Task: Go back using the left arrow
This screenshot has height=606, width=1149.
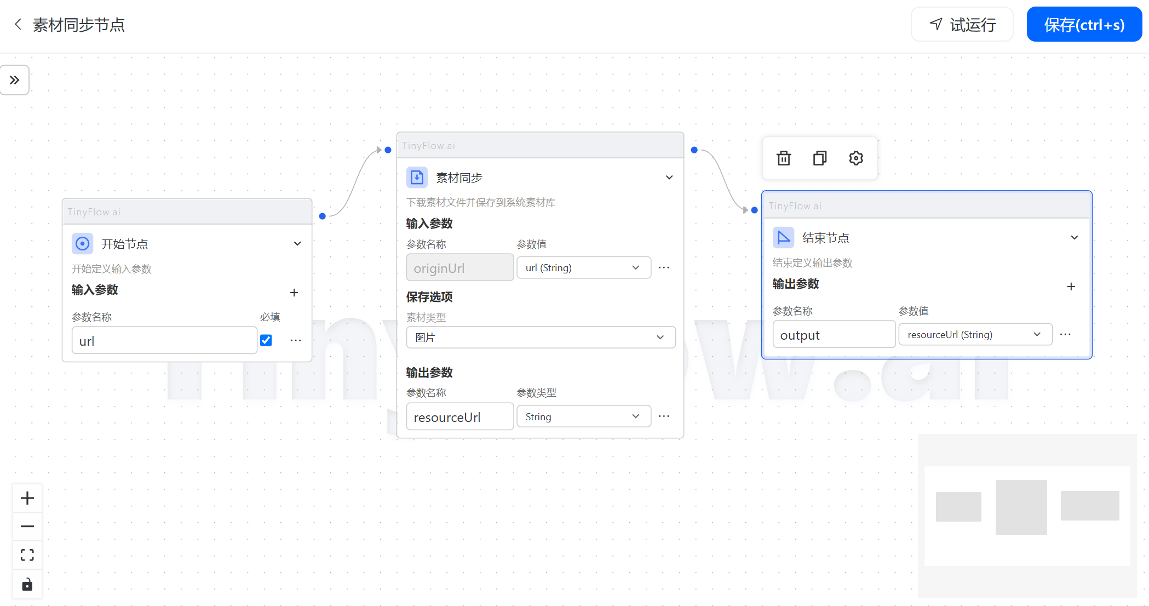Action: click(18, 25)
